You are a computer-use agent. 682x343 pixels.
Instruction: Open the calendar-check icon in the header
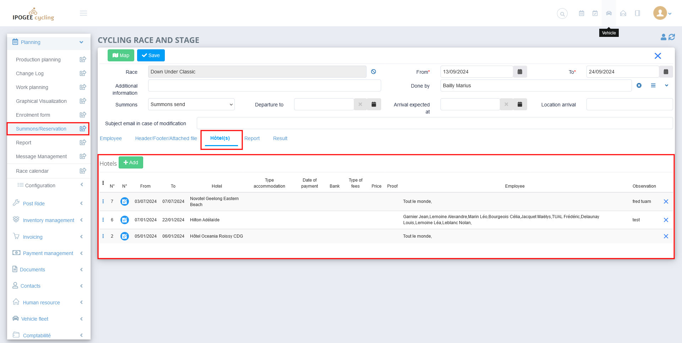[x=595, y=13]
